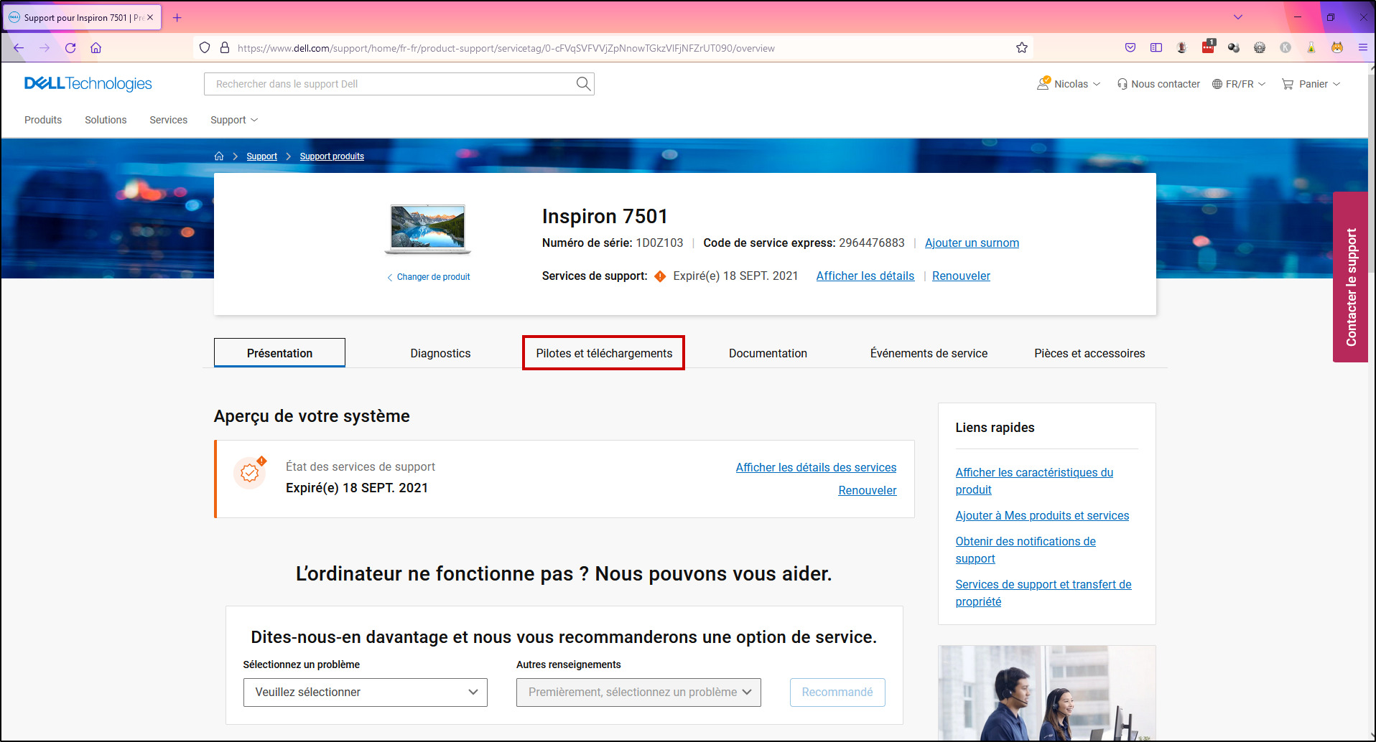Viewport: 1376px width, 742px height.
Task: Click Afficher les détails des services
Action: 816,468
